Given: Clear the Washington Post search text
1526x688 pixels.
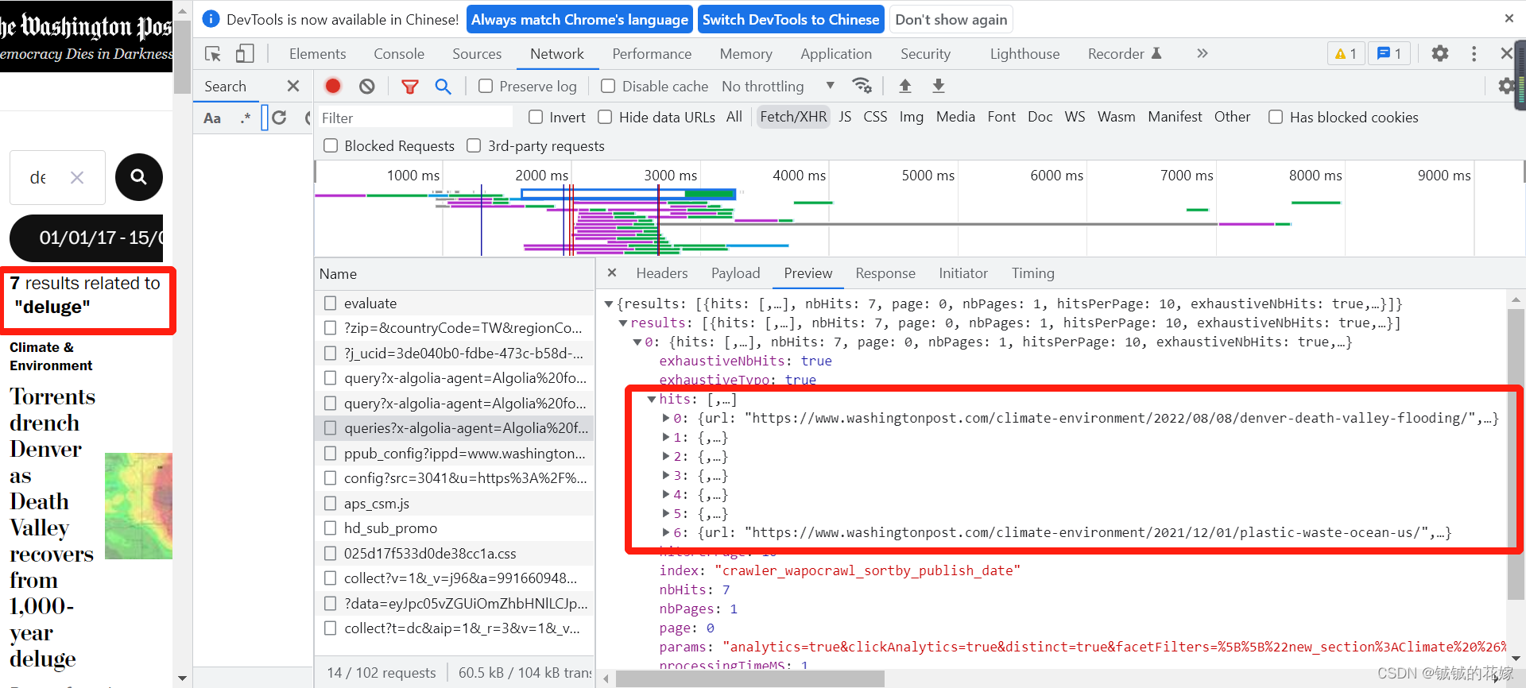Looking at the screenshot, I should (x=77, y=177).
